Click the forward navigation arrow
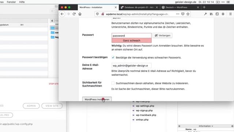The width and height of the screenshot is (234, 132). (68, 14)
